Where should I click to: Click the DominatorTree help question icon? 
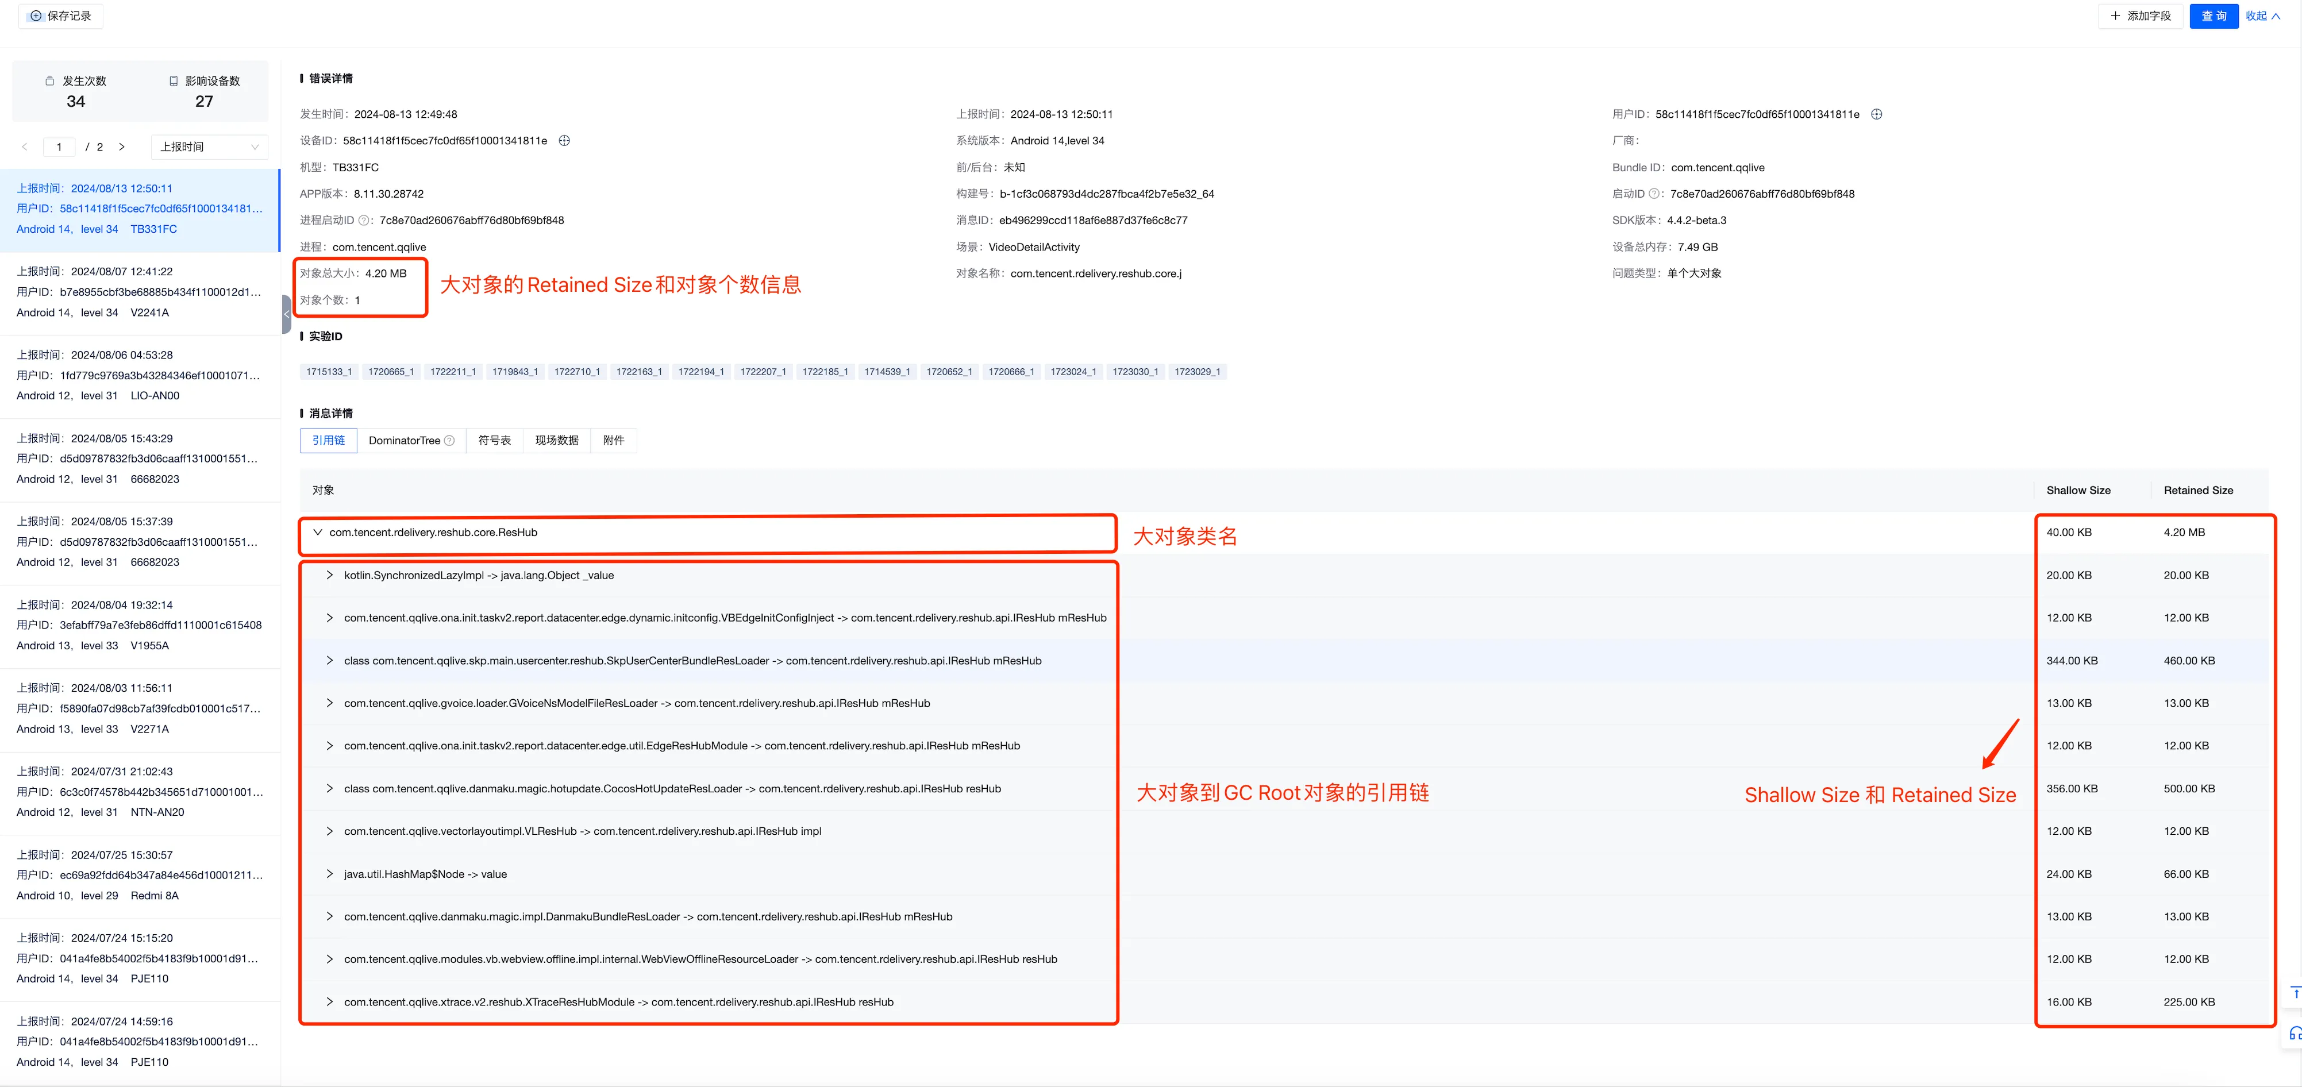(449, 440)
